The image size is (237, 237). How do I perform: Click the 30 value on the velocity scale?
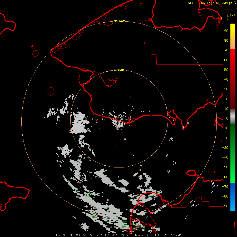tap(226, 89)
